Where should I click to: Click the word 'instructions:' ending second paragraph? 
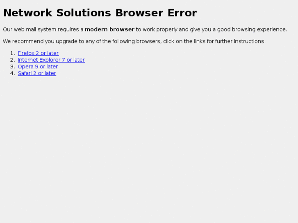[250, 41]
